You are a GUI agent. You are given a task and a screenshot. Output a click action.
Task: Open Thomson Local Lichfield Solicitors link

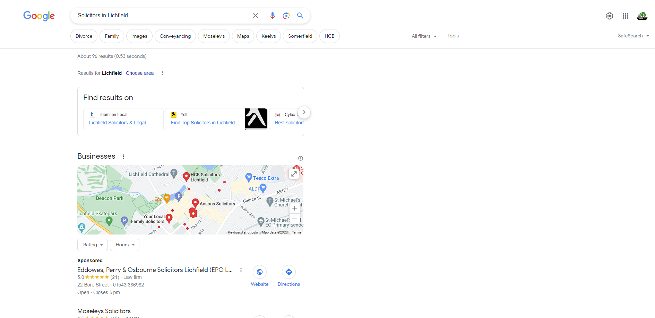click(x=120, y=123)
